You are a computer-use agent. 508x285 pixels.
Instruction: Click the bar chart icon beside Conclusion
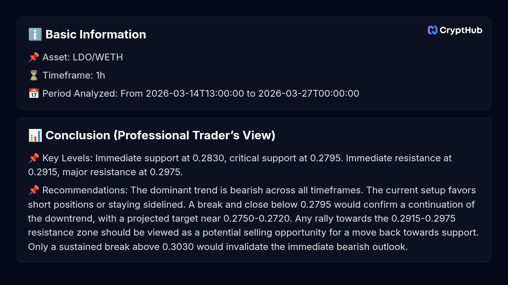click(35, 136)
